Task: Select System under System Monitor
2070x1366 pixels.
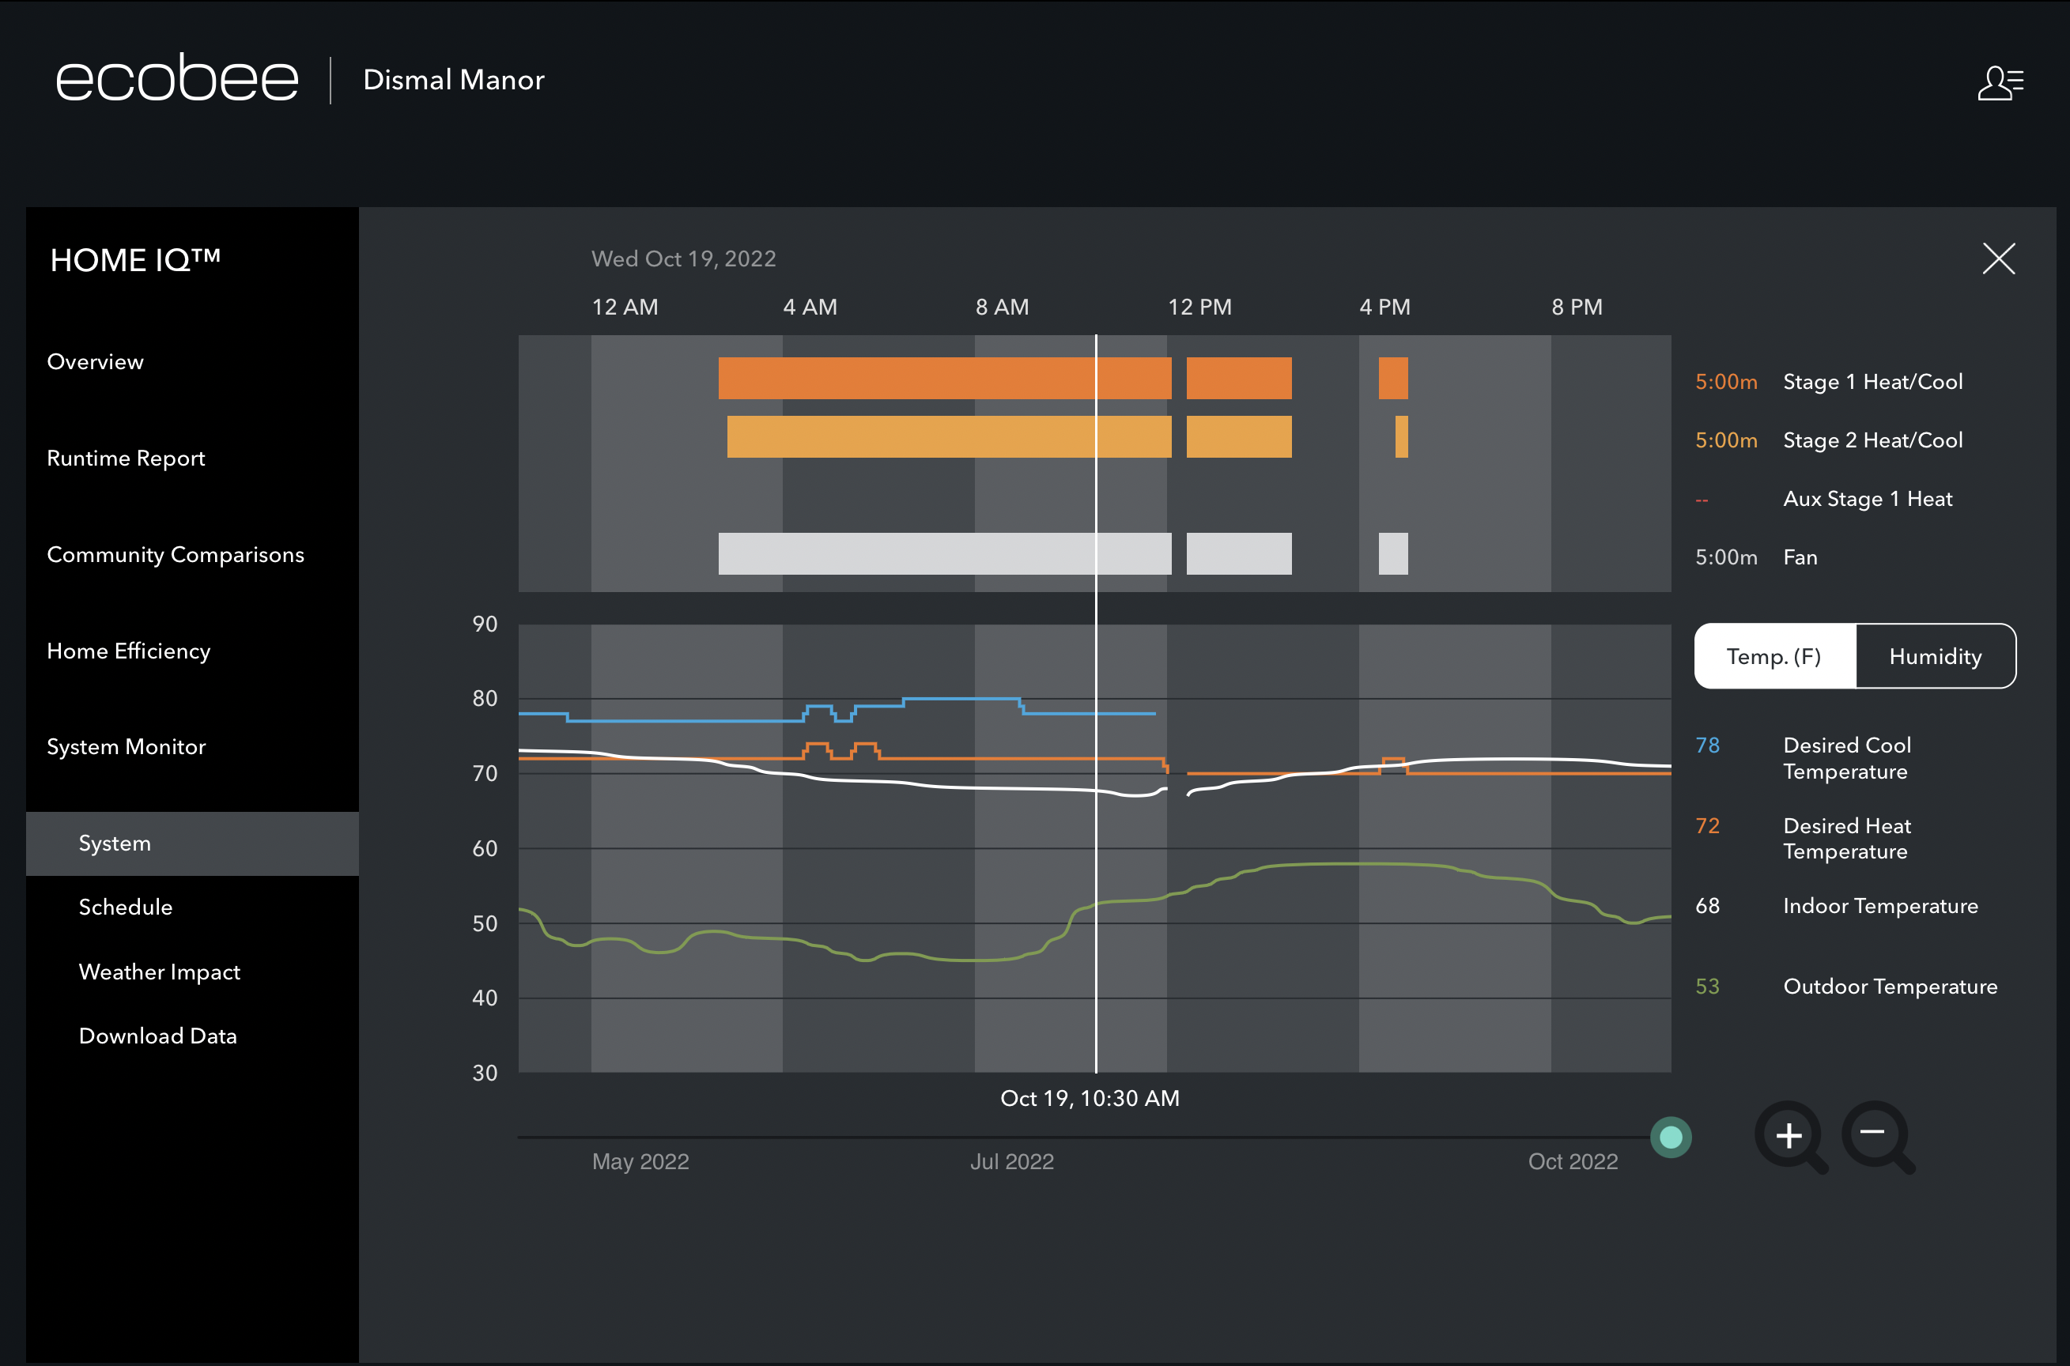Action: coord(115,843)
